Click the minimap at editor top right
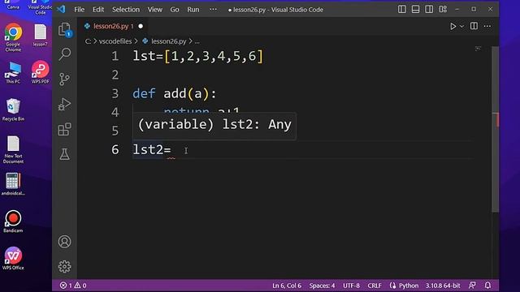The width and height of the screenshot is (520, 292). click(478, 49)
